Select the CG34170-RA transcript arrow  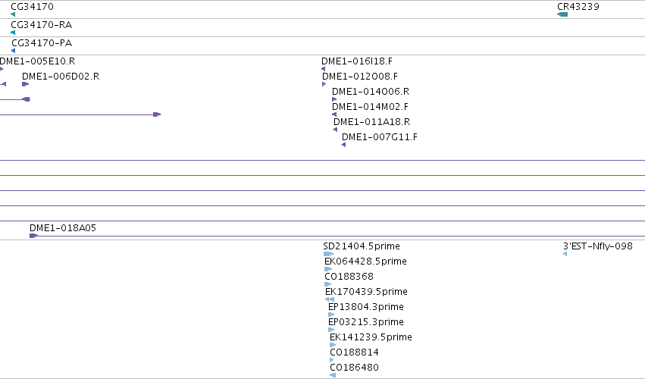[13, 33]
